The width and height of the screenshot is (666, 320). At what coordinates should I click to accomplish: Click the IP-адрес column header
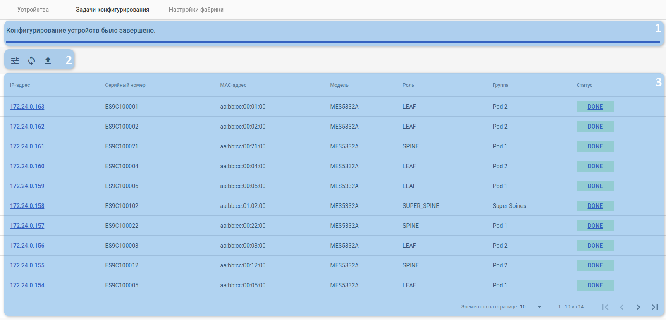tap(20, 85)
